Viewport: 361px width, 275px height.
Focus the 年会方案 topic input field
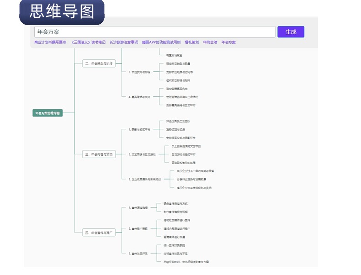point(155,32)
